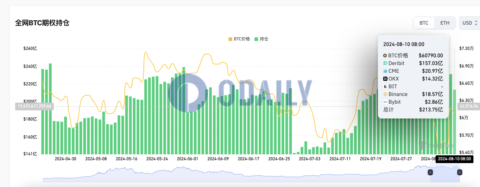
Task: Click the Deribit value $157.03亿
Action: [431, 63]
